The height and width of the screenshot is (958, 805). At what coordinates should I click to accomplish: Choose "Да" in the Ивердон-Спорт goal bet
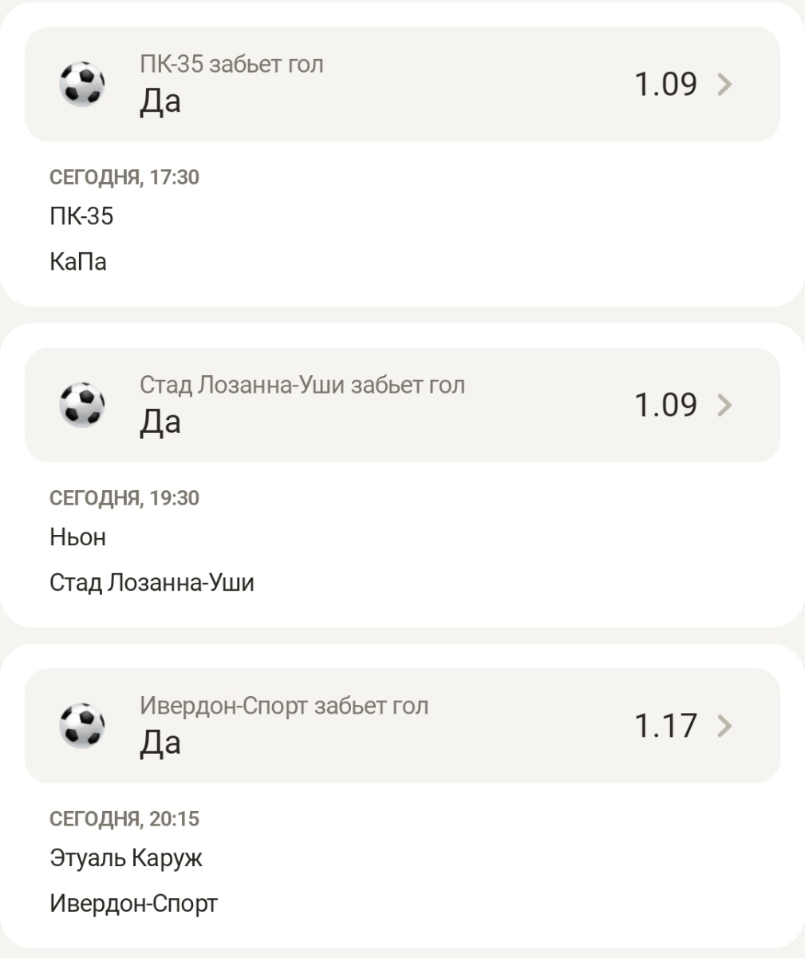point(160,742)
